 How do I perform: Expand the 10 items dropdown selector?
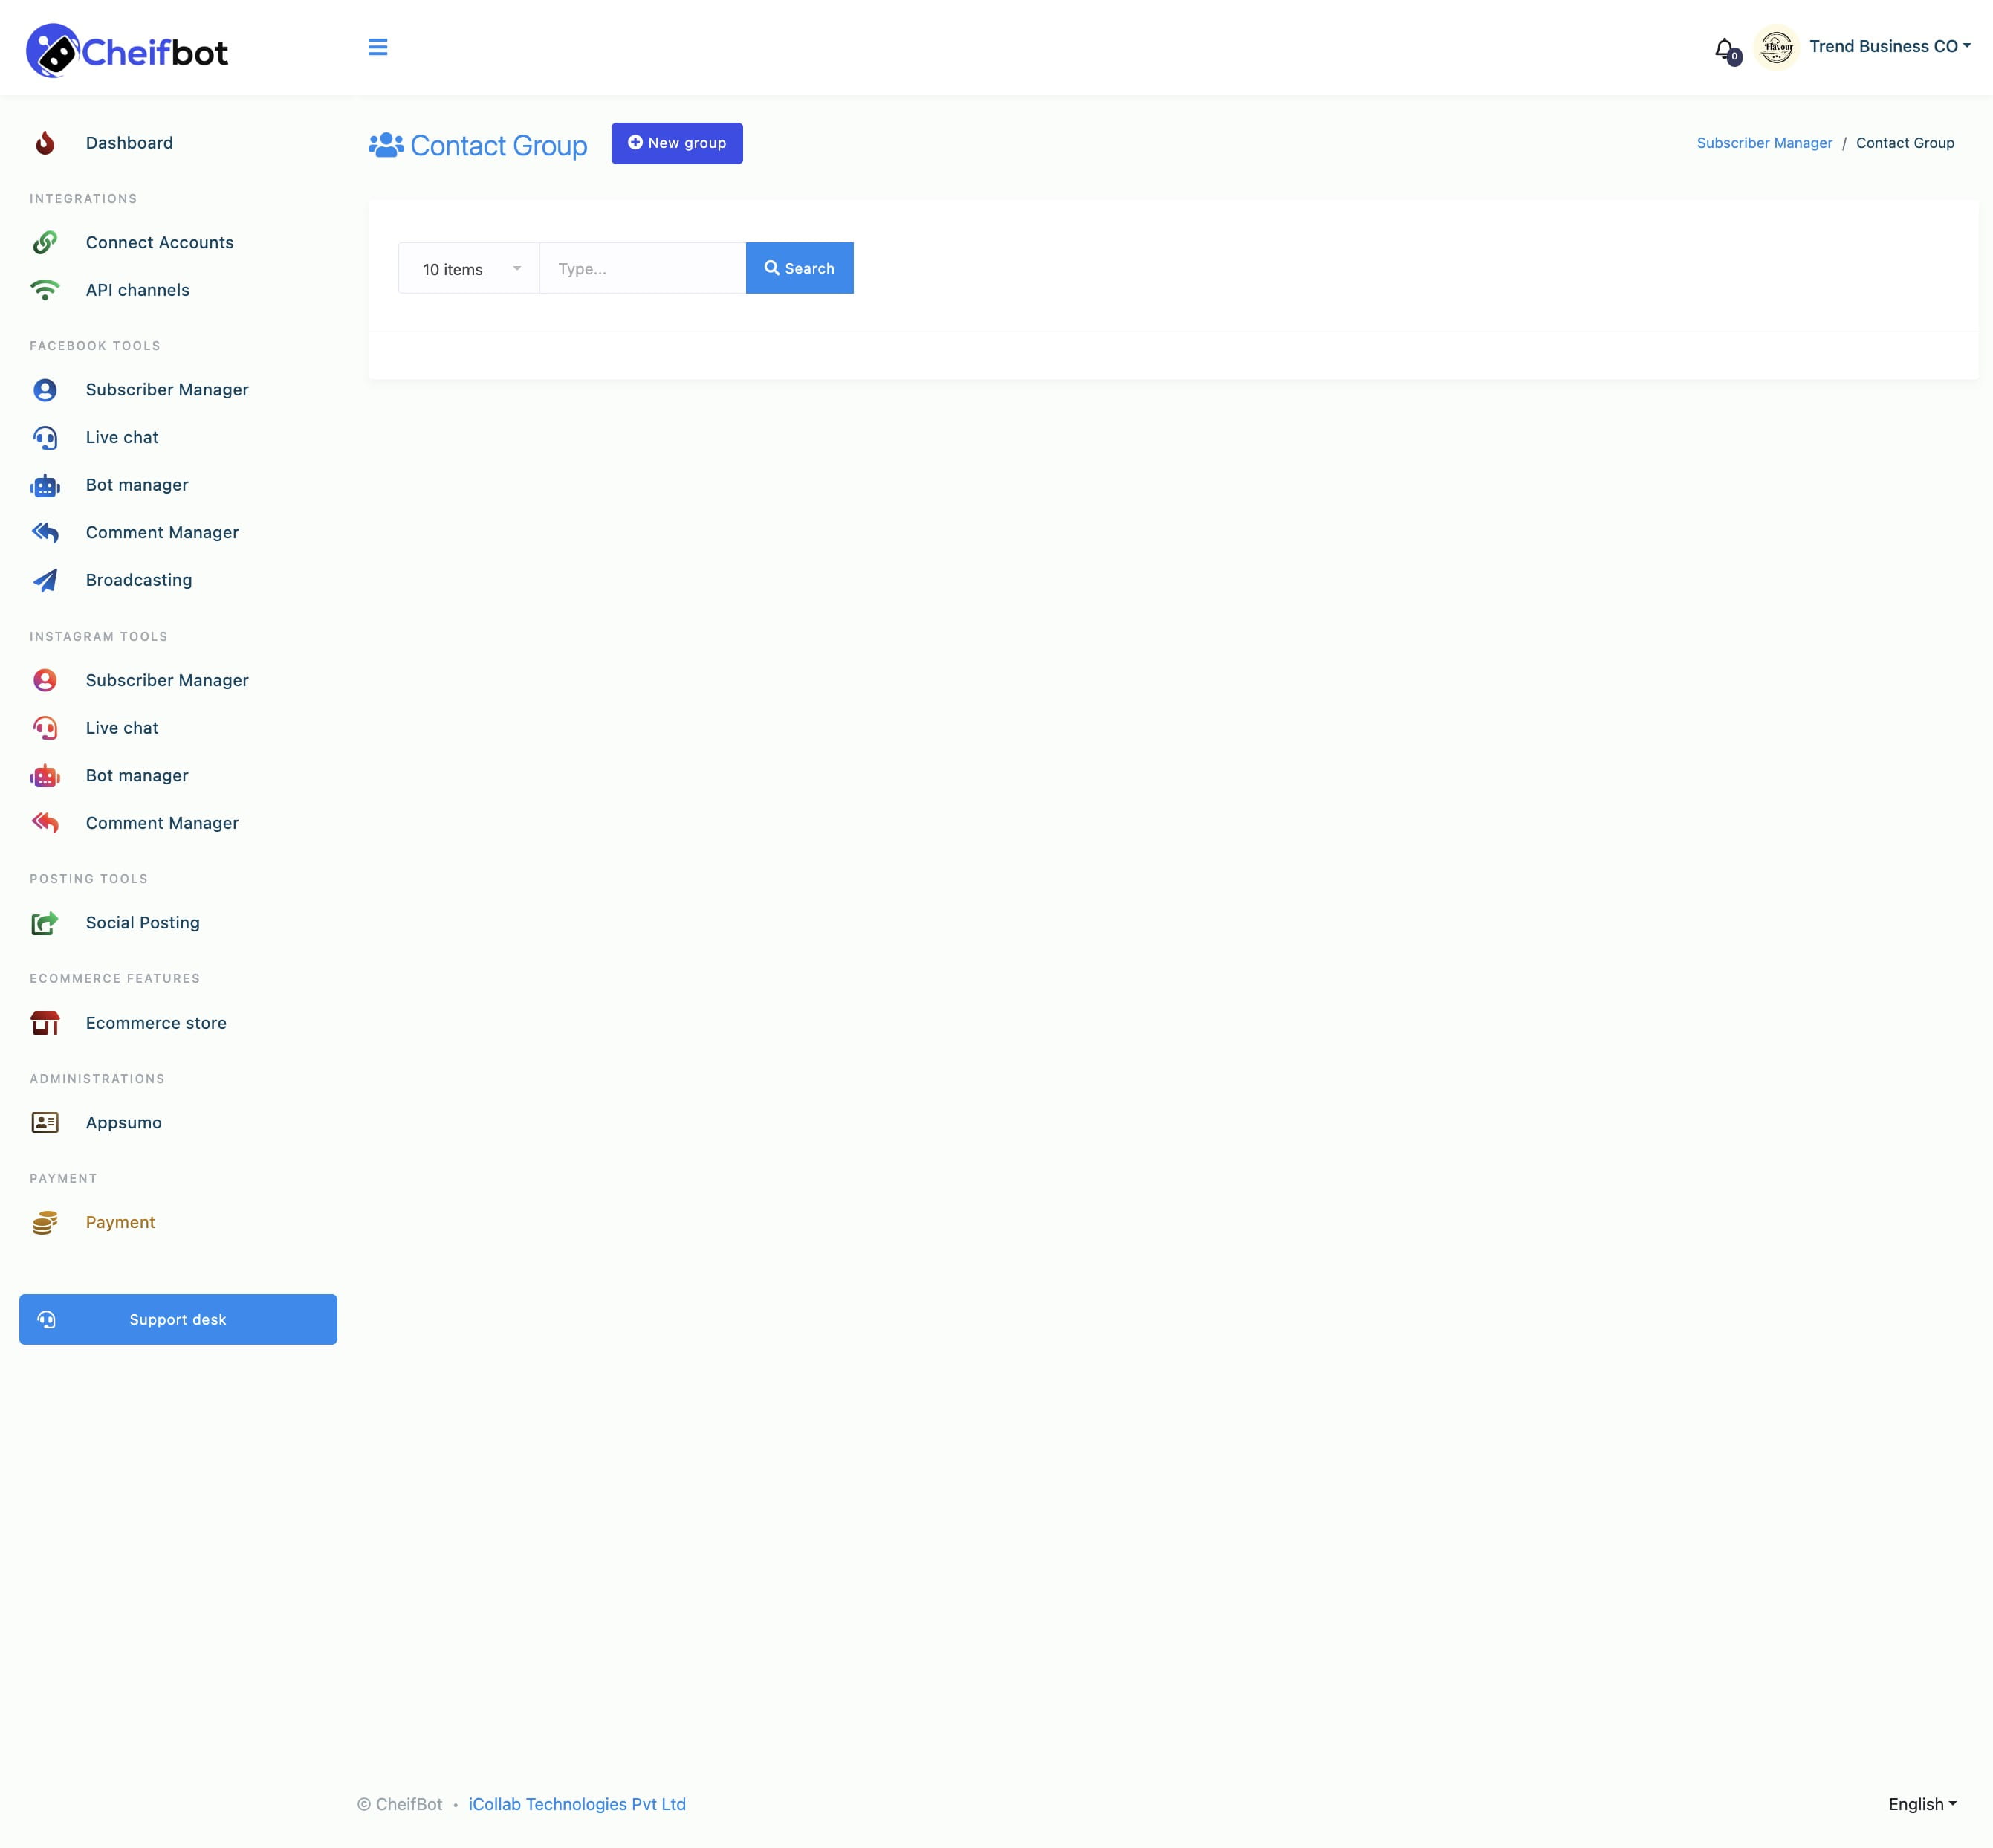(469, 268)
